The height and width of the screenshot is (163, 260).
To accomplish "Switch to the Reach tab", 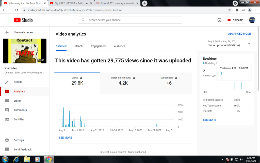I will click(79, 46).
